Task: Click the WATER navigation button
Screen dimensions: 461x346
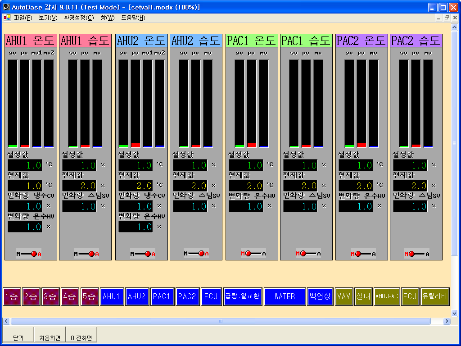Action: tap(285, 296)
